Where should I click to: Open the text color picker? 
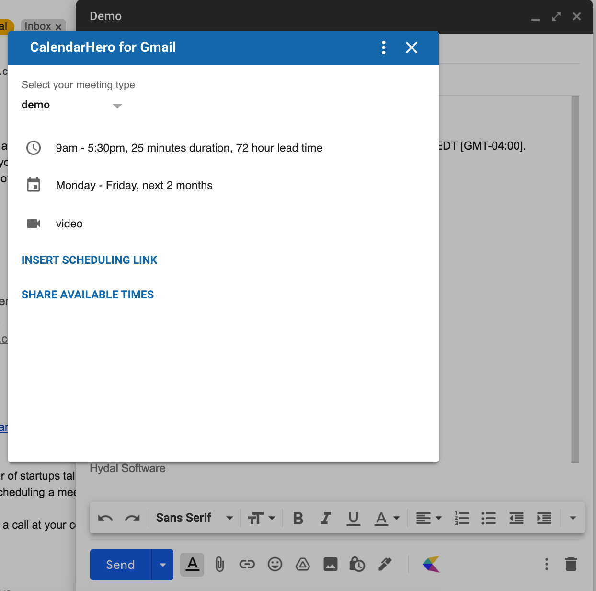click(x=387, y=518)
